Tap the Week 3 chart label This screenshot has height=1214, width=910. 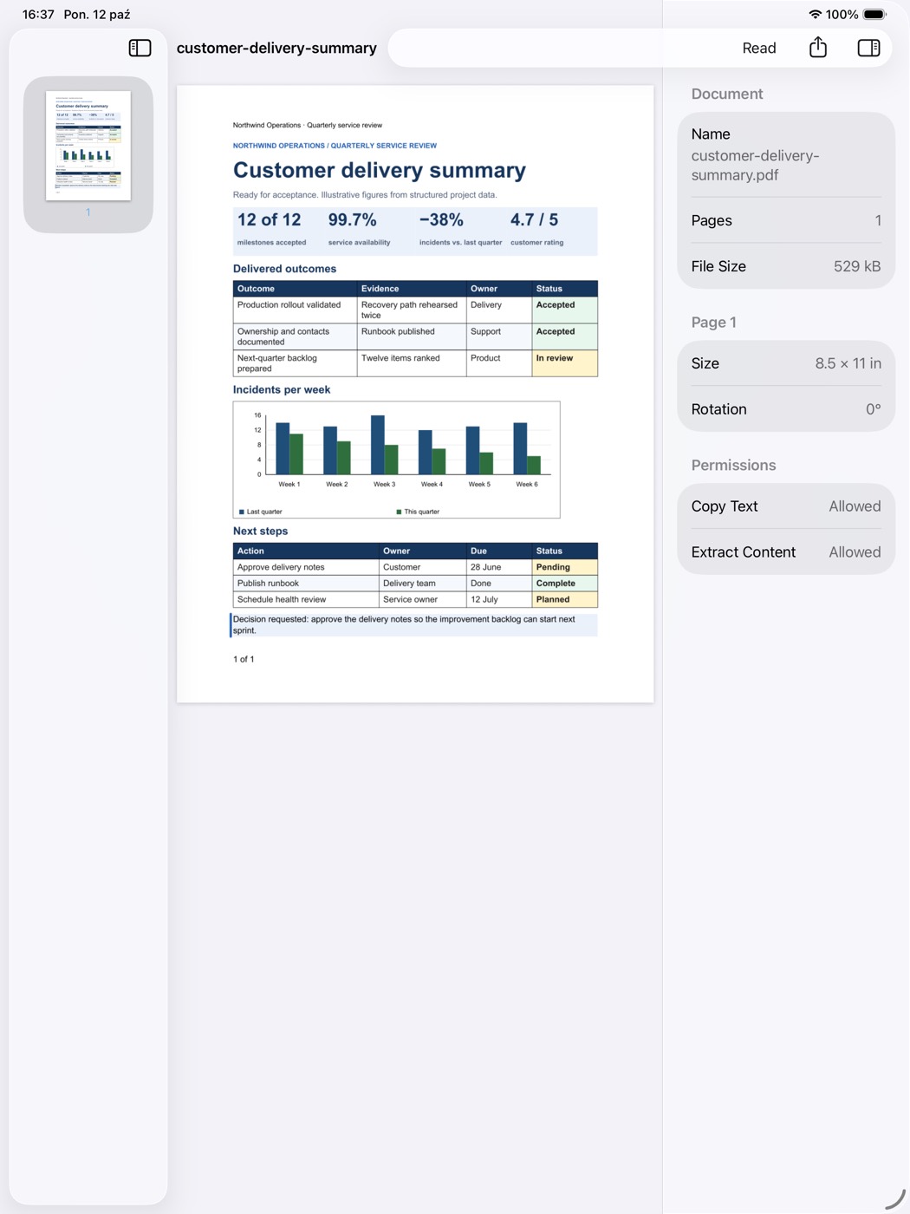[x=384, y=485]
